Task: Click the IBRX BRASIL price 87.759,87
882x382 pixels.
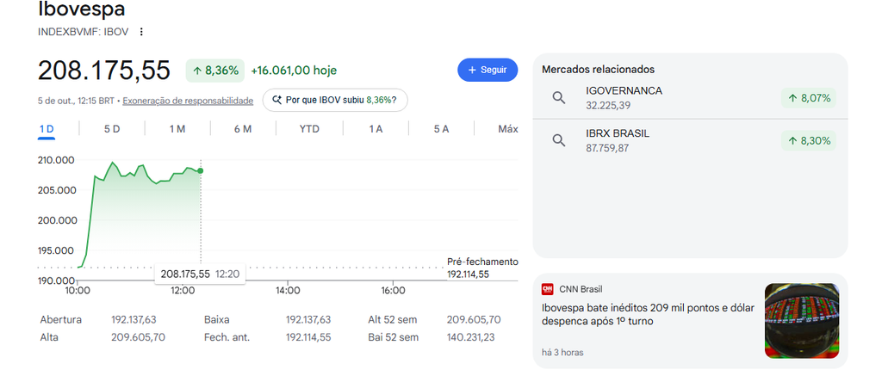Action: (607, 148)
